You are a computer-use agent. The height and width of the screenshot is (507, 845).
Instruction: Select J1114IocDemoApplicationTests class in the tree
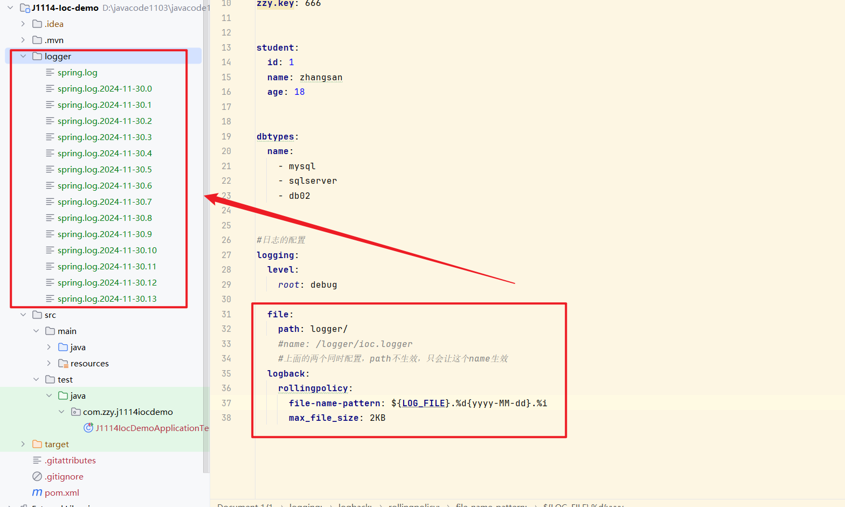click(152, 428)
